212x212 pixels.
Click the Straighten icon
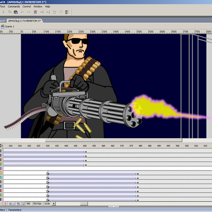pos(48,12)
